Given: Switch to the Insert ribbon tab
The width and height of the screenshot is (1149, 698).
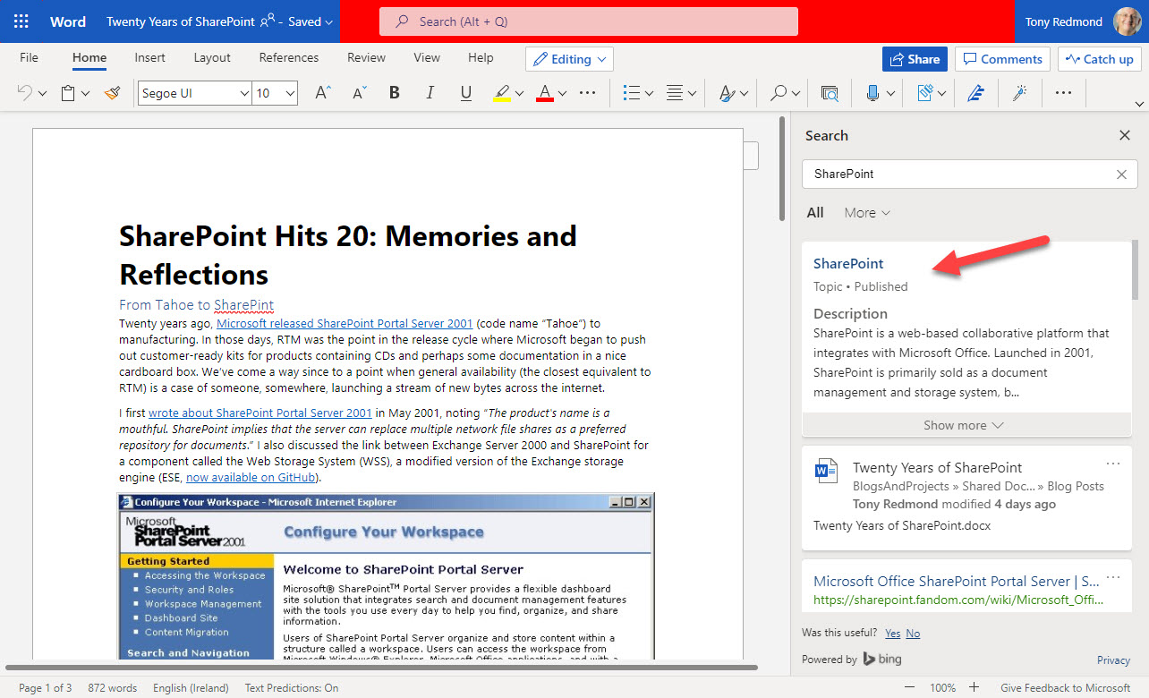Looking at the screenshot, I should coord(149,56).
